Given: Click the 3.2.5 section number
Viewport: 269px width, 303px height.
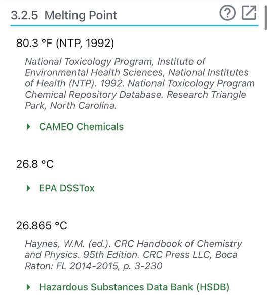Looking at the screenshot, I should tap(24, 15).
